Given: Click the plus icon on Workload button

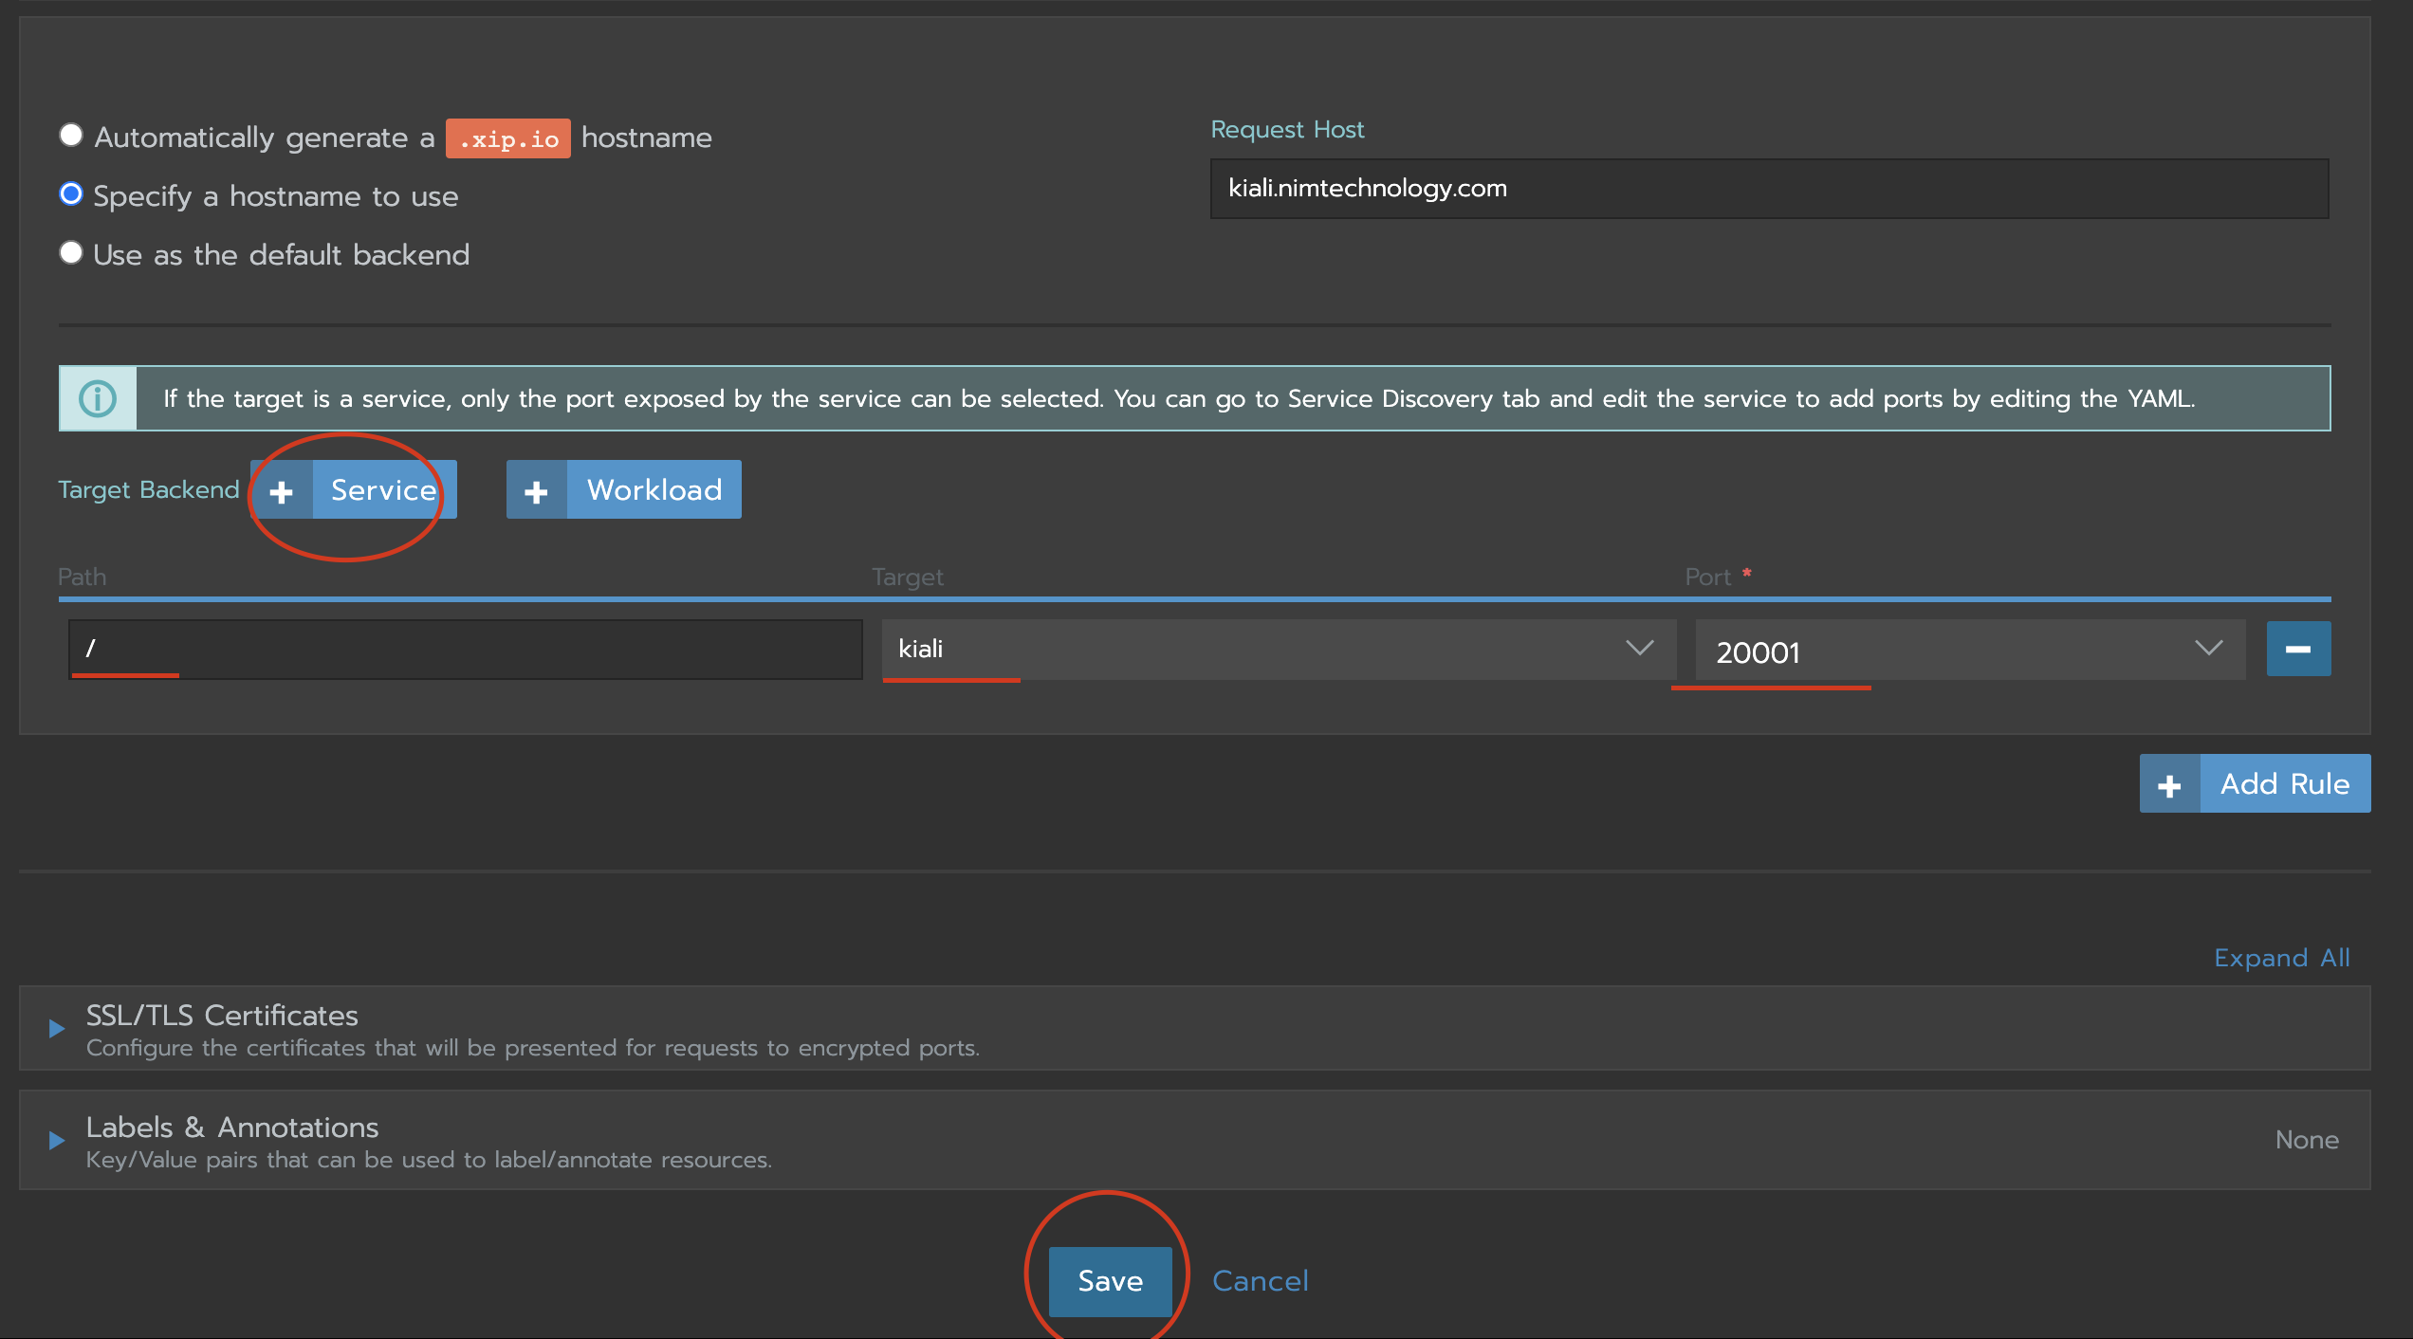Looking at the screenshot, I should (536, 491).
